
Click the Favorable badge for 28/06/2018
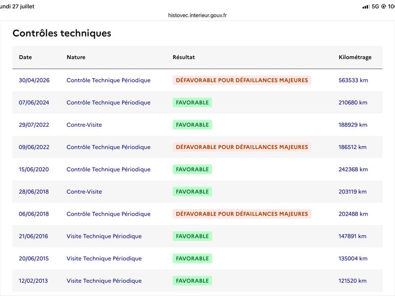[192, 191]
